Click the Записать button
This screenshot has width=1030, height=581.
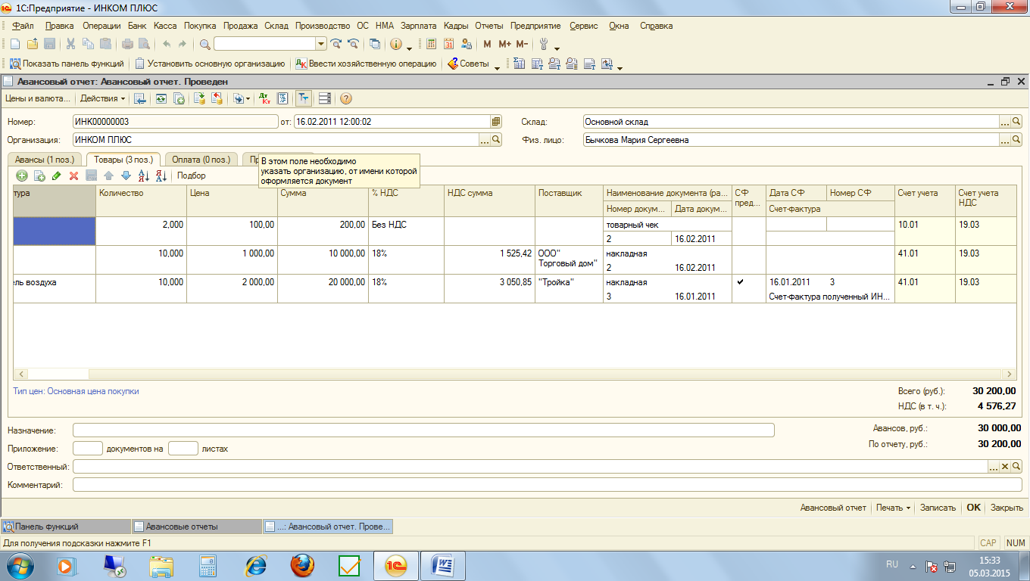(x=938, y=508)
